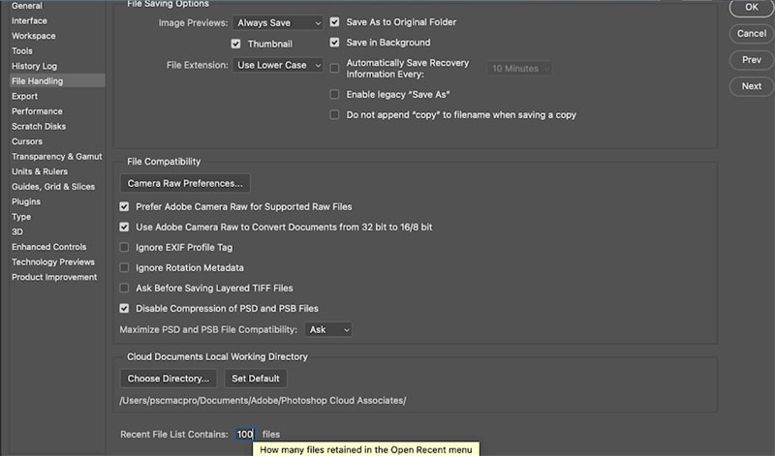
Task: Click the Camera Raw Preferences button
Action: (x=185, y=183)
